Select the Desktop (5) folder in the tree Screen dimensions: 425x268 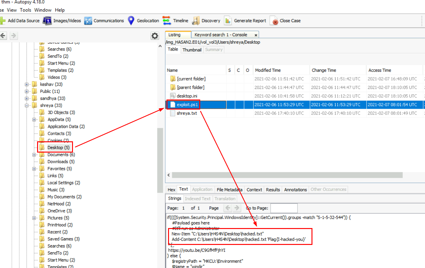[x=59, y=148]
